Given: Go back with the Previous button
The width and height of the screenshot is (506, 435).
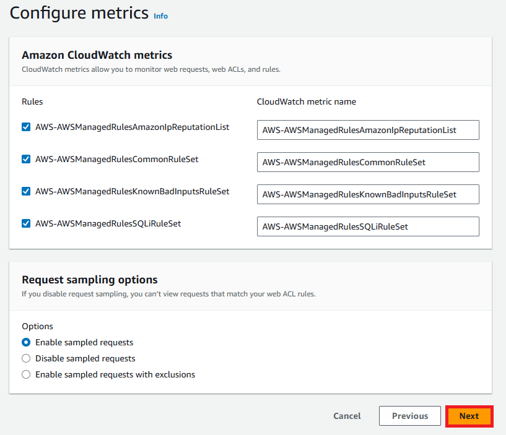Looking at the screenshot, I should 410,416.
